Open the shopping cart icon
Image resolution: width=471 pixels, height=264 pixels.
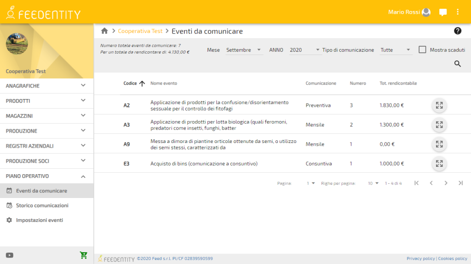point(83,255)
